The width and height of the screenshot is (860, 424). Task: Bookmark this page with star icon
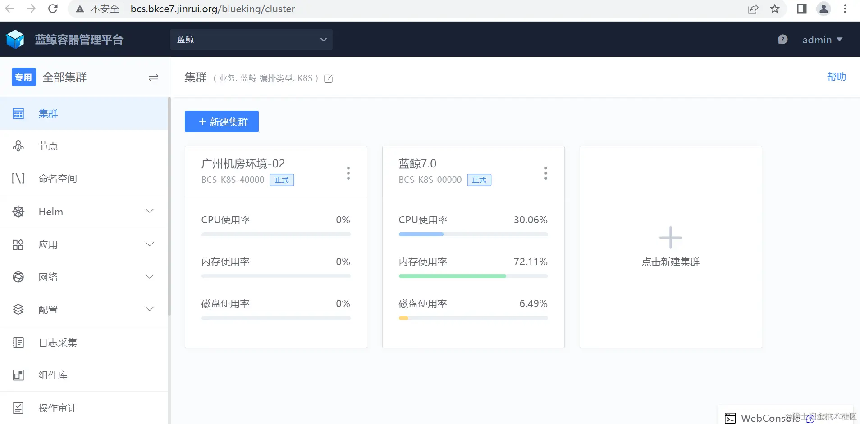(x=775, y=9)
